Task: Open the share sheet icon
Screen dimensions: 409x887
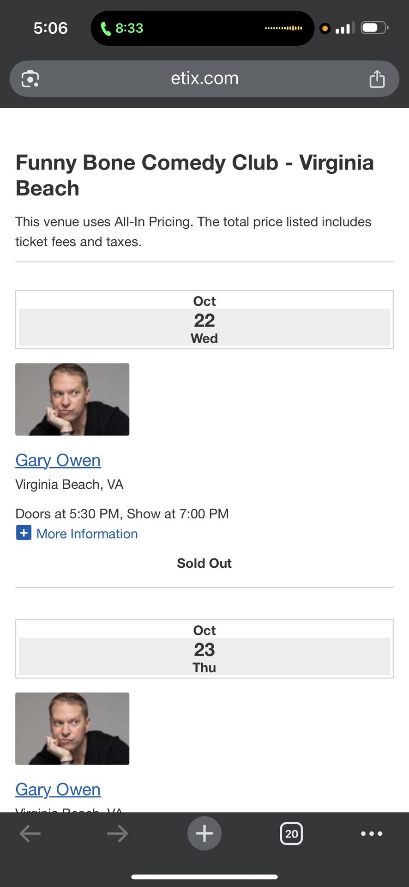Action: point(378,79)
